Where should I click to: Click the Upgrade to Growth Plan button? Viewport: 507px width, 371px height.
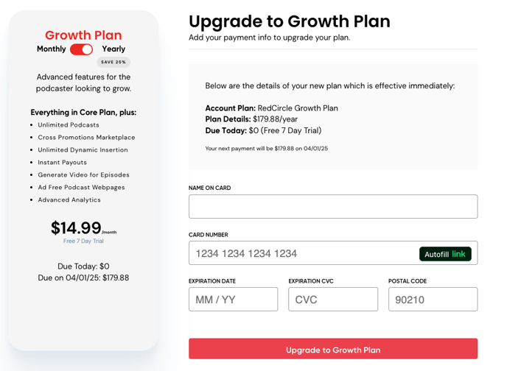[333, 349]
